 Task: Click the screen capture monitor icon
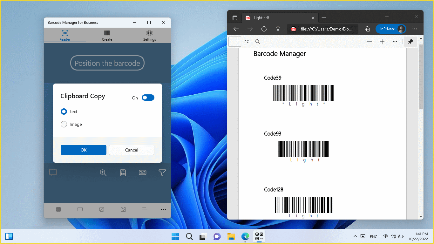click(53, 173)
